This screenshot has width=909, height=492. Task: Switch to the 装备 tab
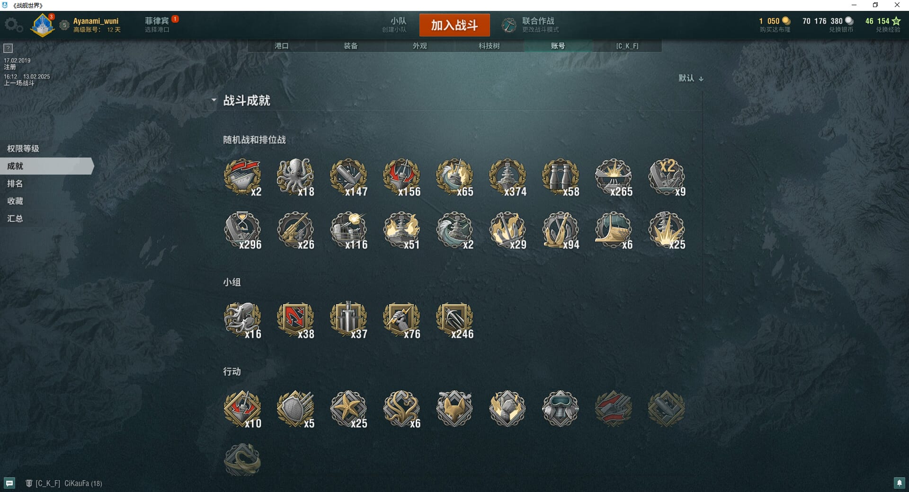click(x=351, y=46)
